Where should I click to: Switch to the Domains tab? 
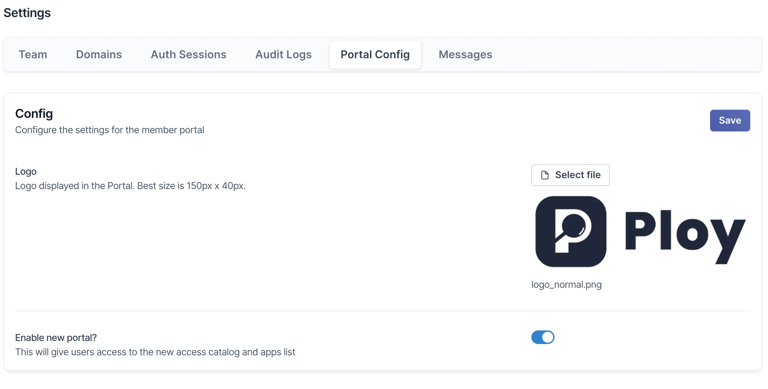(99, 55)
